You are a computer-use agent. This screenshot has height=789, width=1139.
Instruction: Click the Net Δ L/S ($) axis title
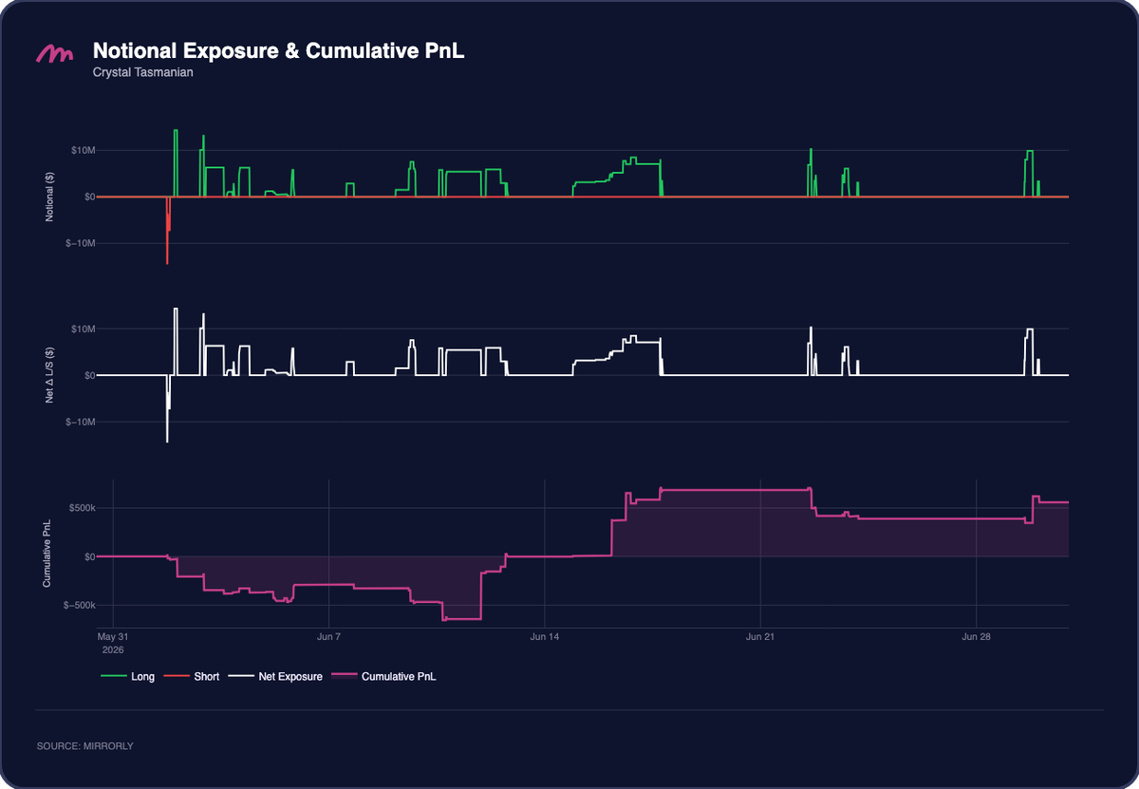[x=49, y=375]
